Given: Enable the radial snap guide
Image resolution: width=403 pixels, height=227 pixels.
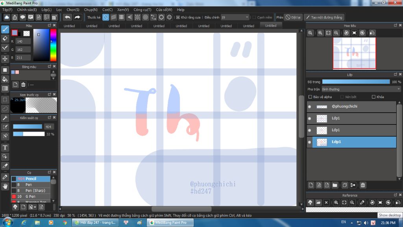Looking at the screenshot, I should tap(137, 17).
